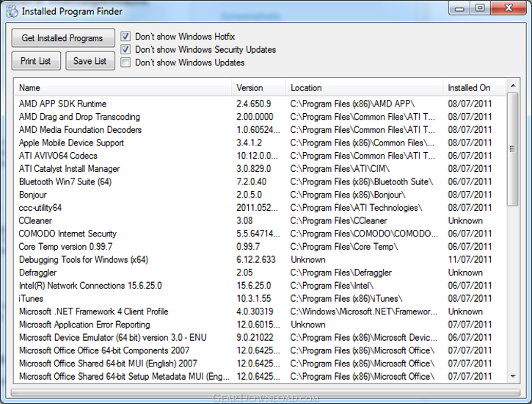Select Intel(R) Network Connections 15.6.25.0
The image size is (532, 404).
point(260,286)
